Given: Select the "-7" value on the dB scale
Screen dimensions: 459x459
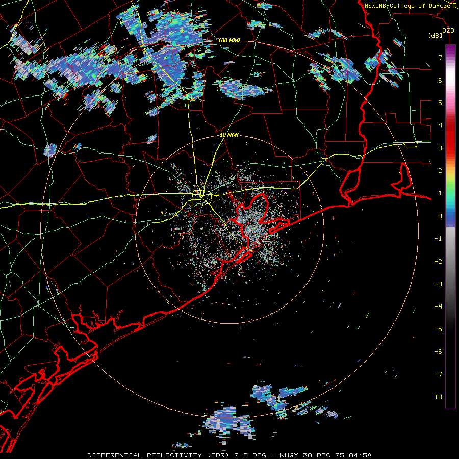Looking at the screenshot, I should click(x=438, y=374).
